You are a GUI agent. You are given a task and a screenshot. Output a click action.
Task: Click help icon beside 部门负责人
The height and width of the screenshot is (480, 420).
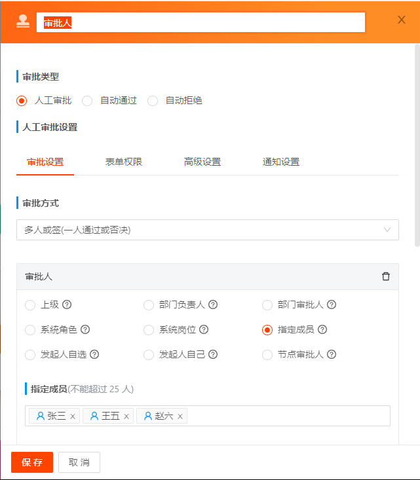pos(213,305)
